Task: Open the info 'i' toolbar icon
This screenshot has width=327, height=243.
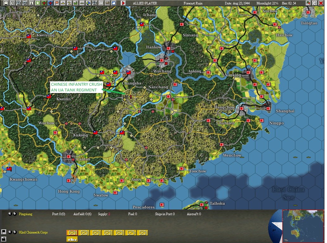Action: coord(31,3)
